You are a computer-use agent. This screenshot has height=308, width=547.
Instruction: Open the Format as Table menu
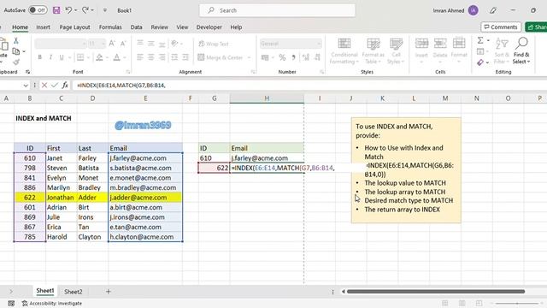[373, 51]
